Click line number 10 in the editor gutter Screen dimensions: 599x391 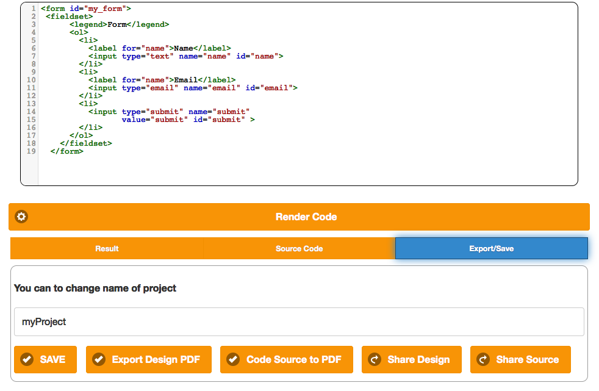(x=31, y=80)
